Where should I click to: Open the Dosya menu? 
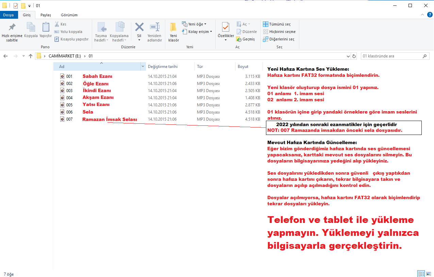(9, 15)
